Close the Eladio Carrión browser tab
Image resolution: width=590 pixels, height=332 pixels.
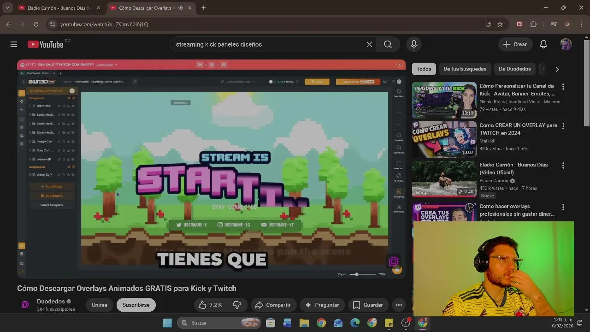tap(98, 8)
